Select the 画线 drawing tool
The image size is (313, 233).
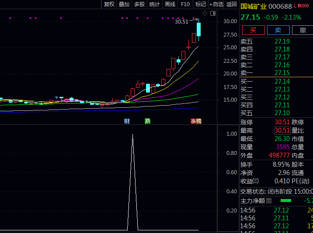pyautogui.click(x=170, y=4)
